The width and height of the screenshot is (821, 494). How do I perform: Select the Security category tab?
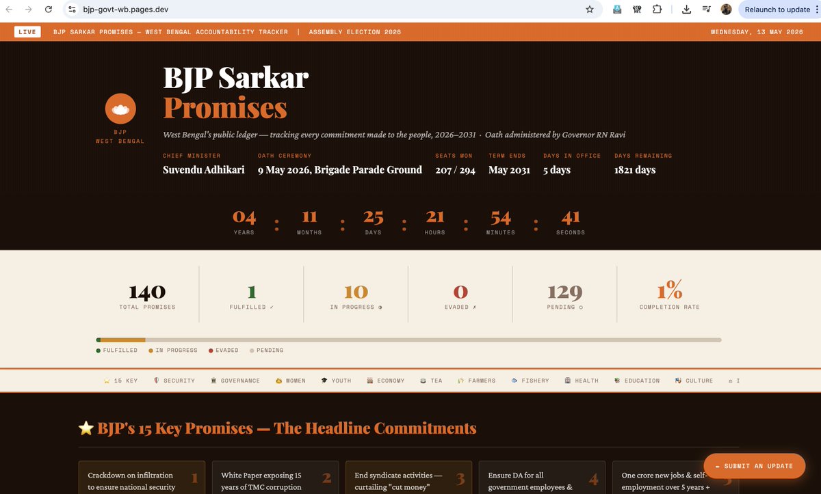174,381
